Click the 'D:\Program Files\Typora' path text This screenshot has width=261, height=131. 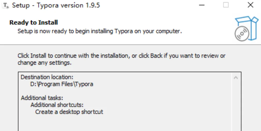62,84
